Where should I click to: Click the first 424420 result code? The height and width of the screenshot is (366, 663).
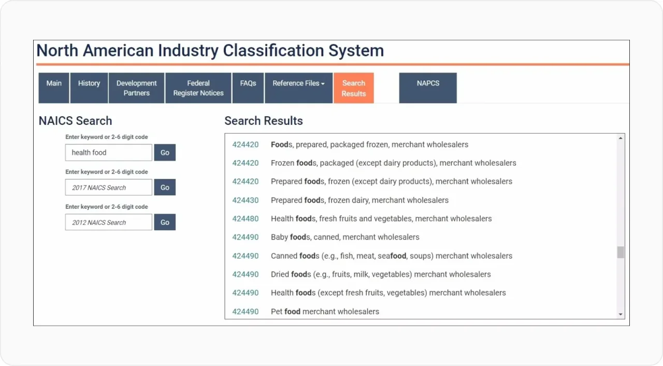(245, 144)
